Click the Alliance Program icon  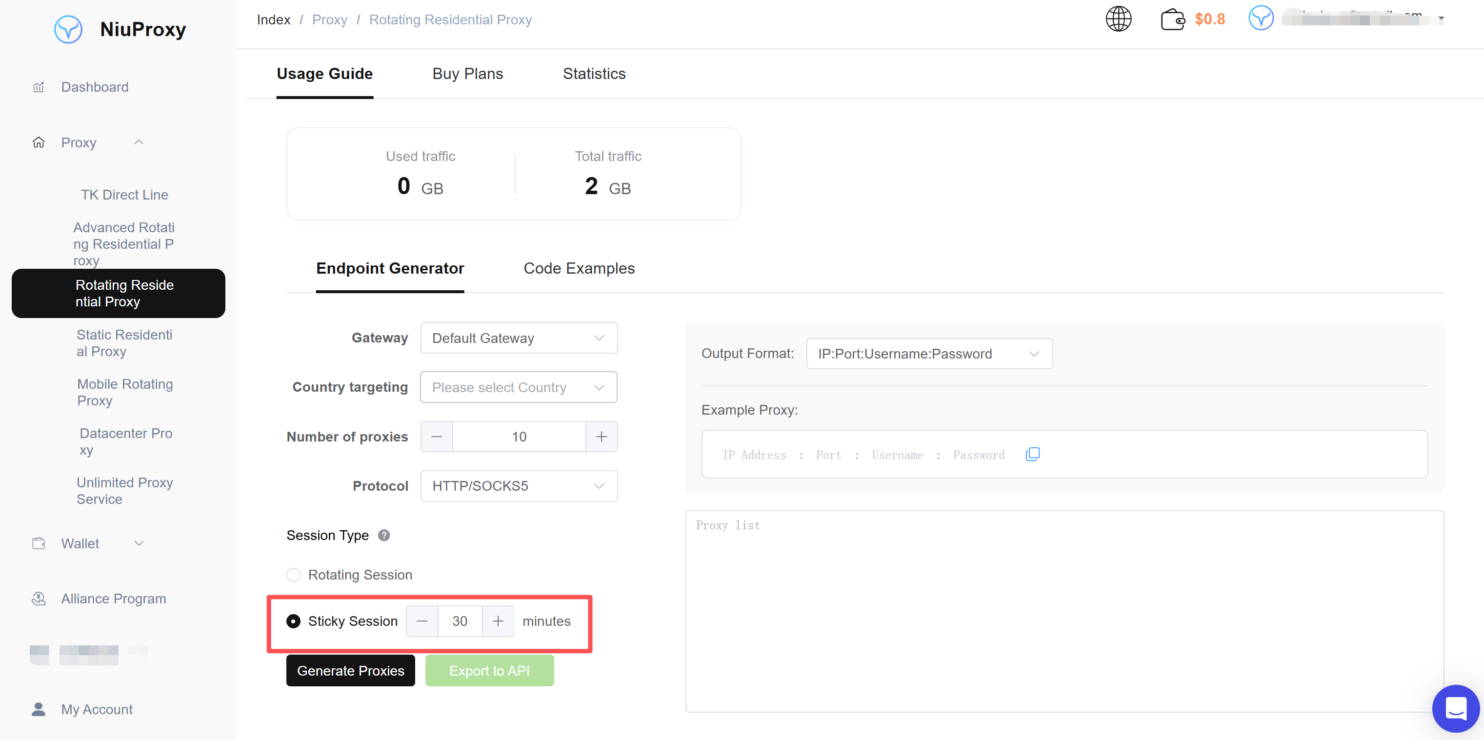pos(39,599)
